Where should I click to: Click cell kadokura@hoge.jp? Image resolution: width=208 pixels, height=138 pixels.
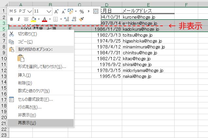(148, 29)
